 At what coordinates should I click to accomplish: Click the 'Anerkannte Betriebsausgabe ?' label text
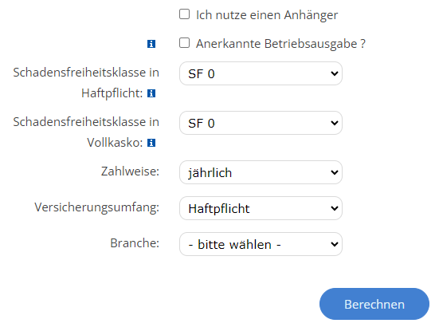coord(280,44)
